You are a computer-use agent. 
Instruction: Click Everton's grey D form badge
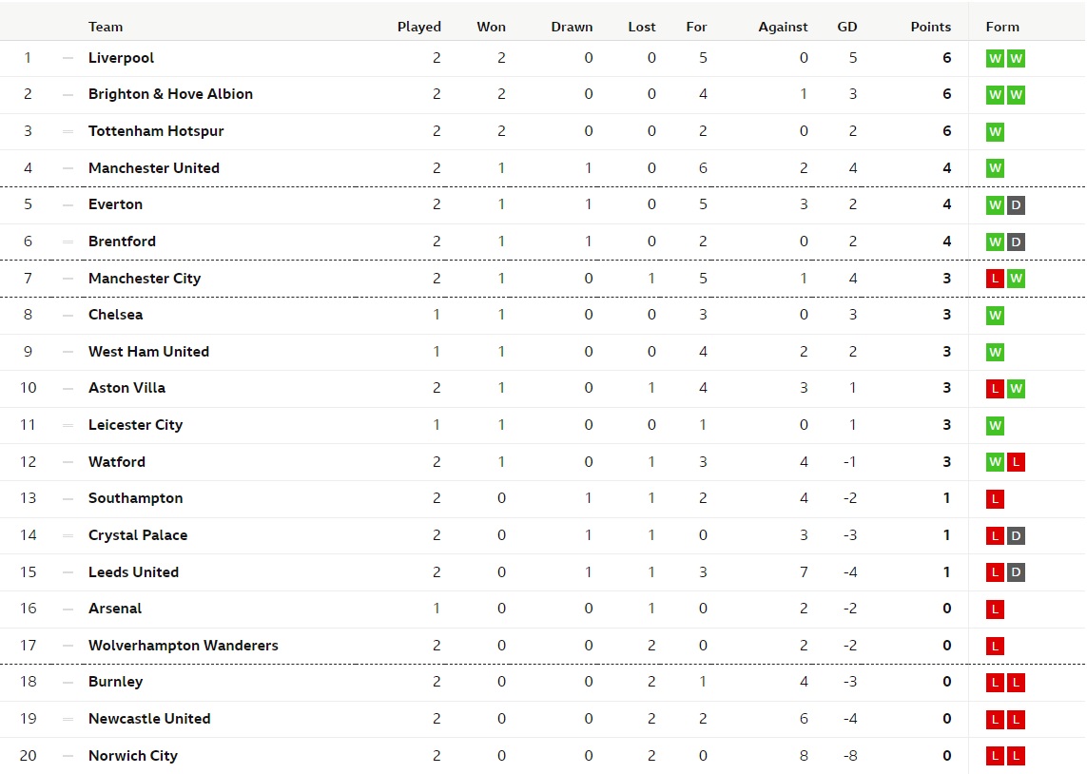coord(1016,205)
